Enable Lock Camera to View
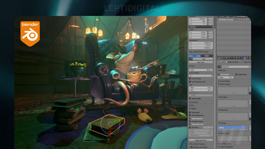 [190, 82]
